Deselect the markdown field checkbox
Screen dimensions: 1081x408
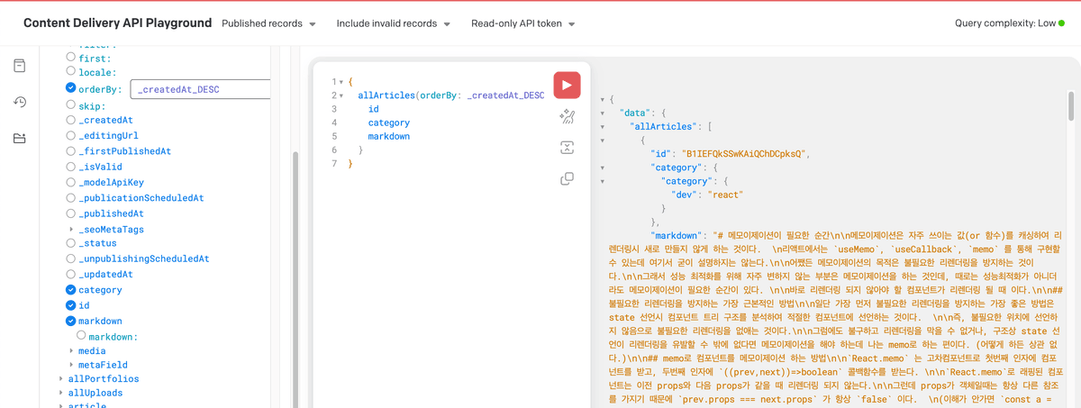pyautogui.click(x=71, y=321)
